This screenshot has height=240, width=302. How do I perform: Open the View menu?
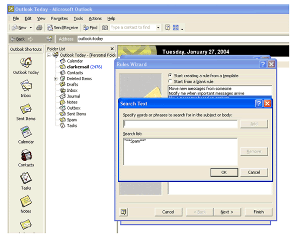41,19
